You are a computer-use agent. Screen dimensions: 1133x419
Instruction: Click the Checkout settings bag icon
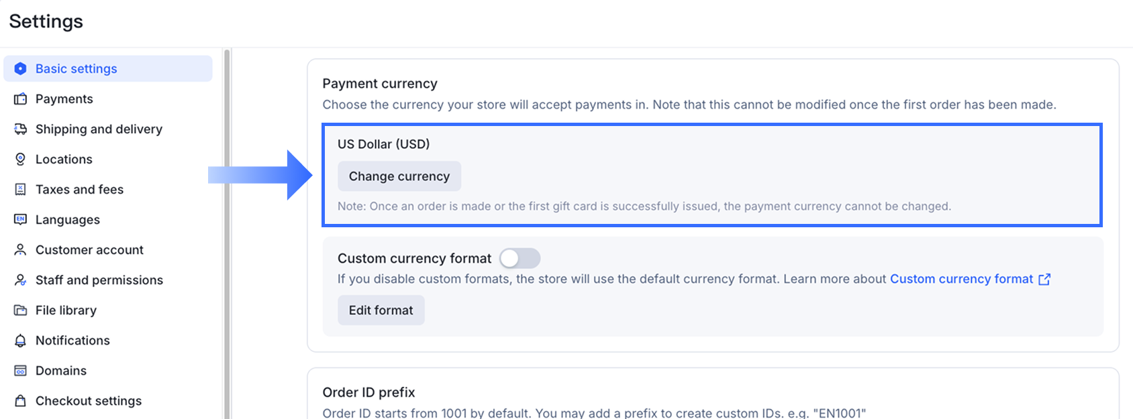[x=21, y=400]
